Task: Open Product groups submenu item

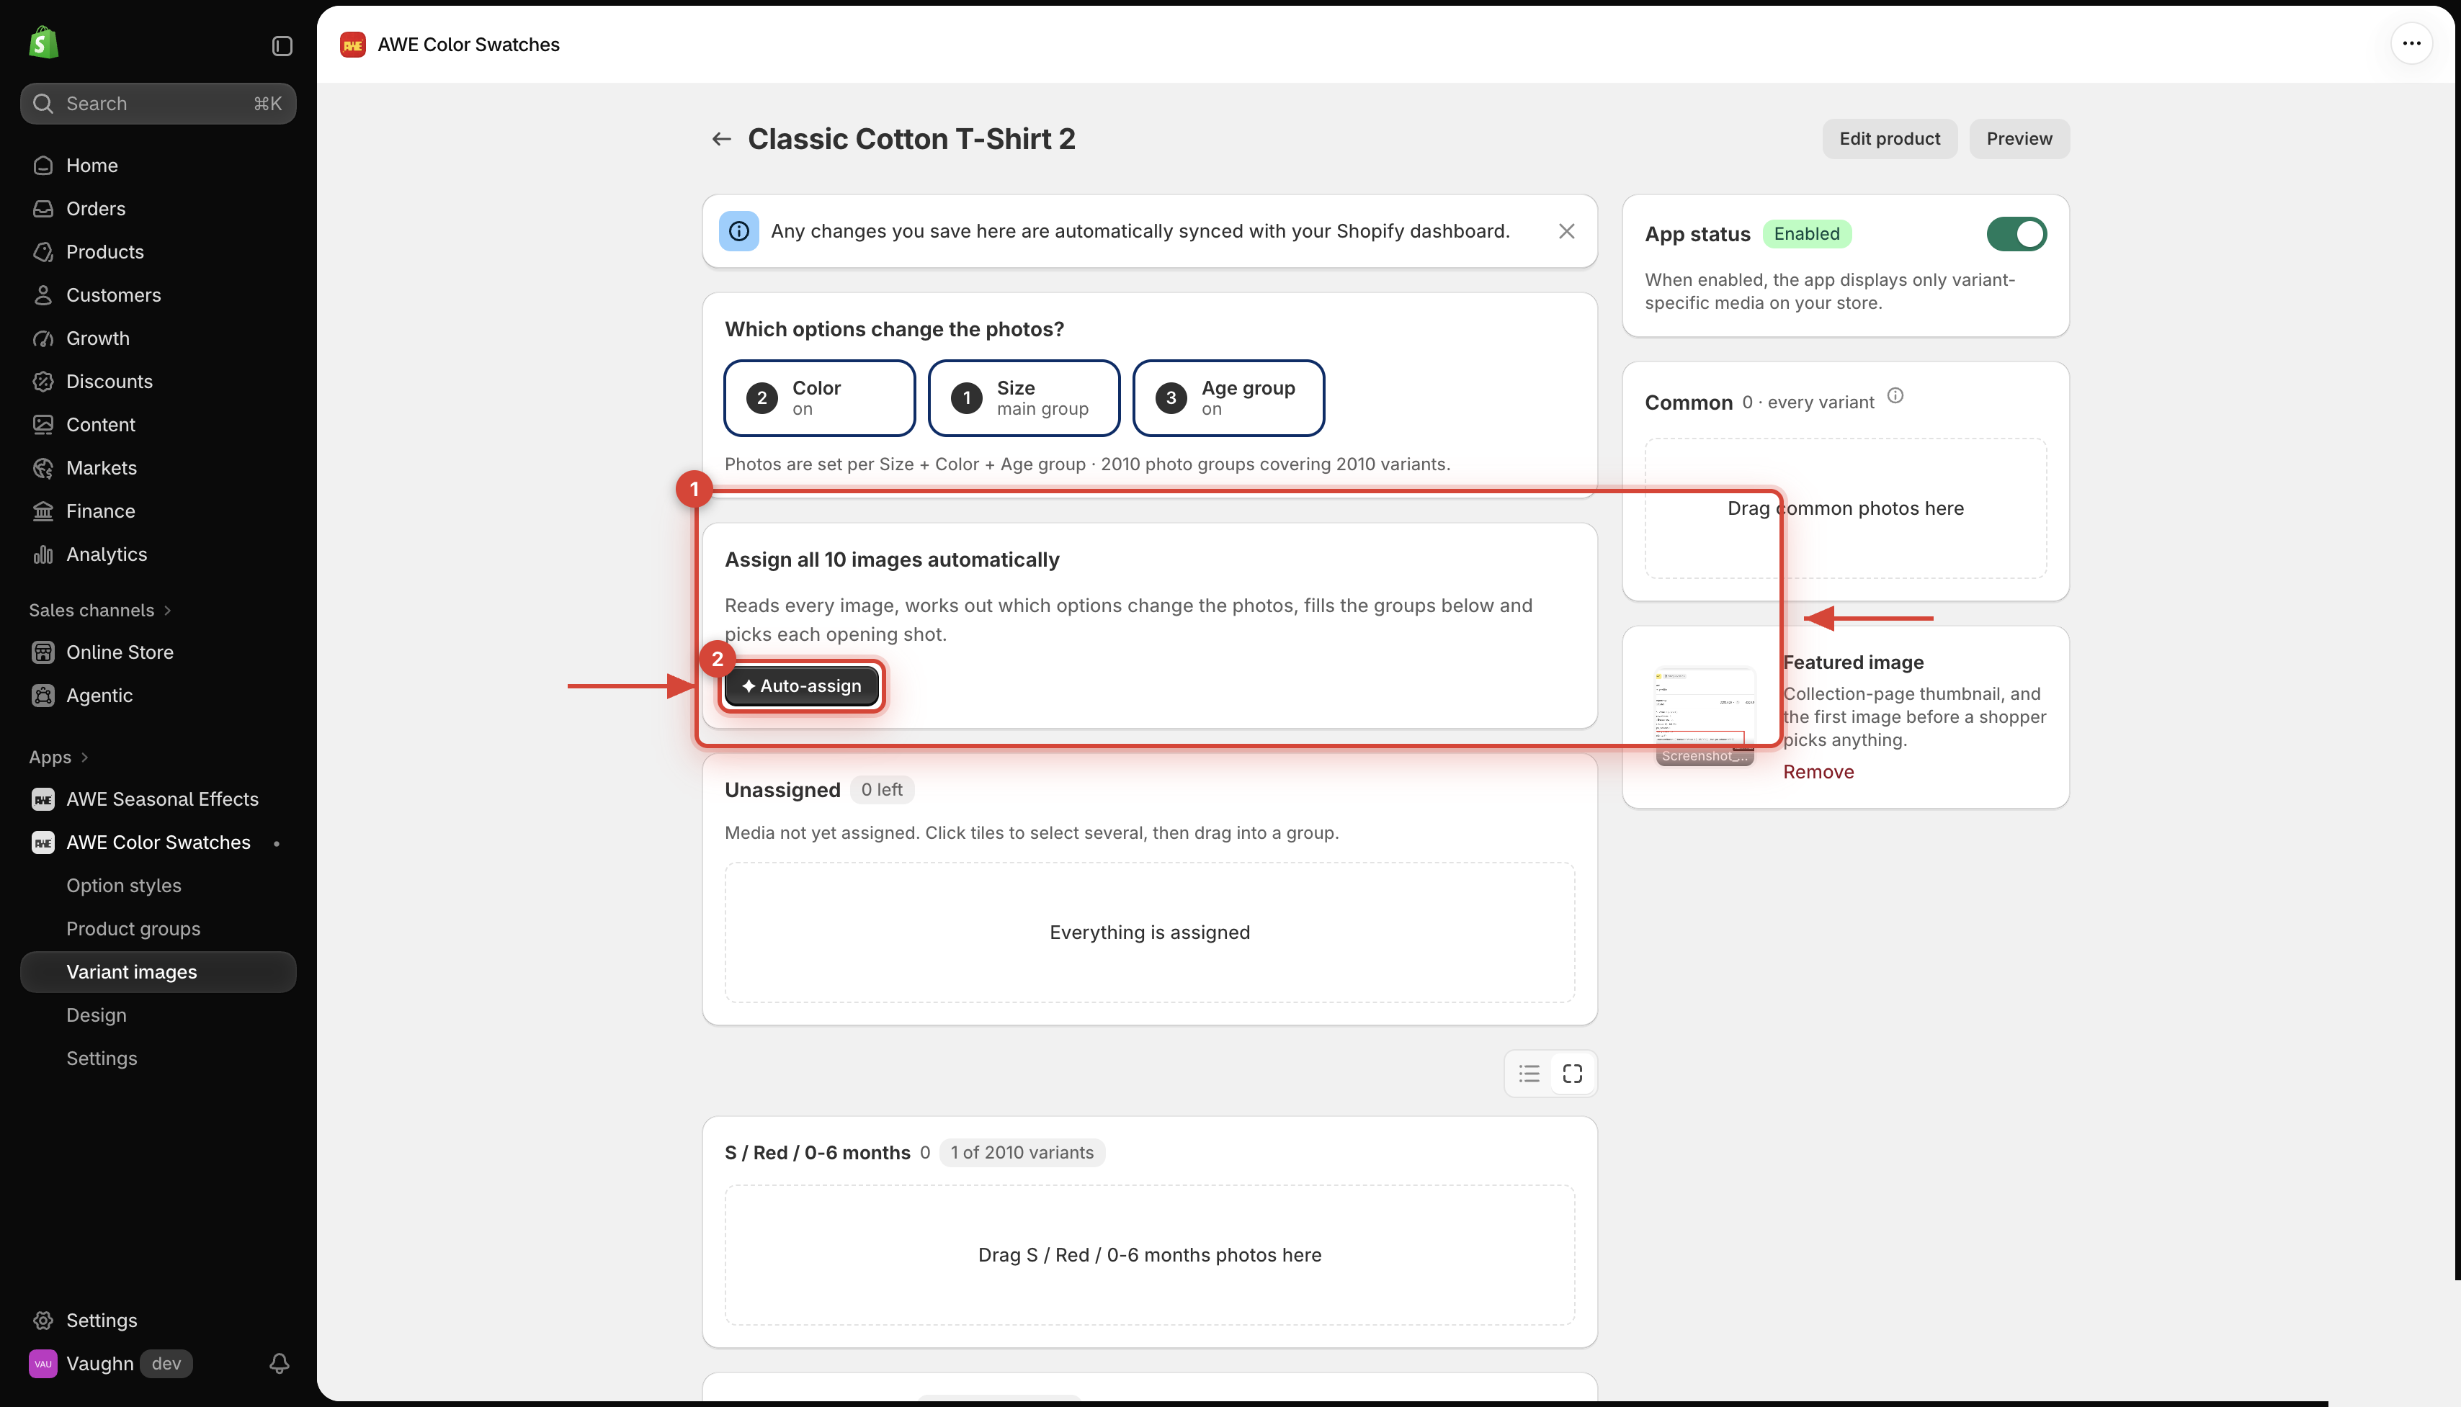Action: click(133, 929)
